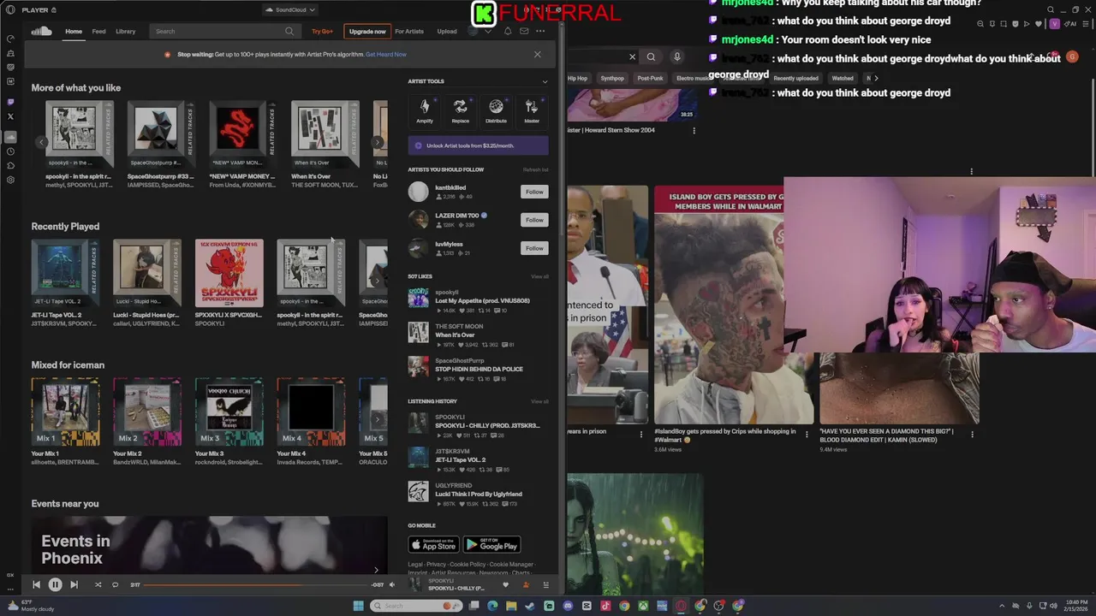
Task: Click the YouTube search magnifier button
Action: point(651,56)
